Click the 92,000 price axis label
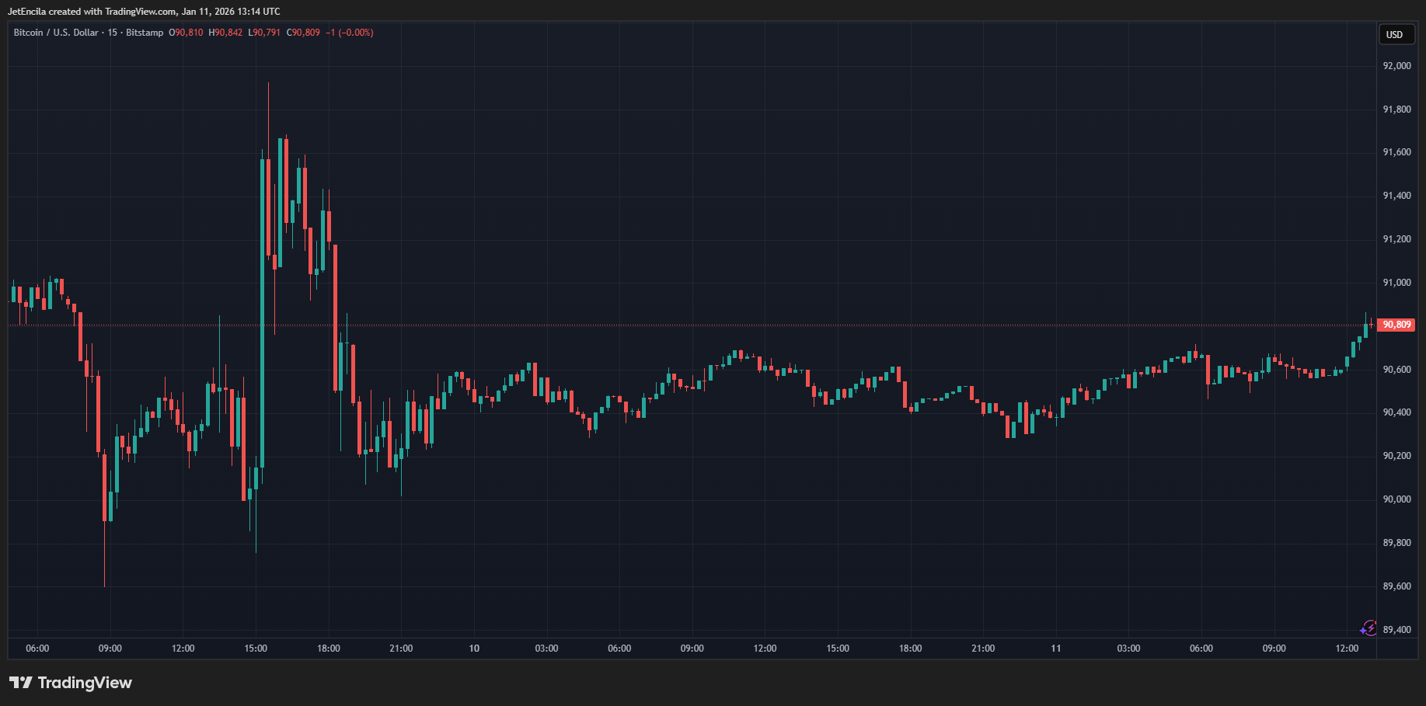1426x706 pixels. coord(1396,66)
